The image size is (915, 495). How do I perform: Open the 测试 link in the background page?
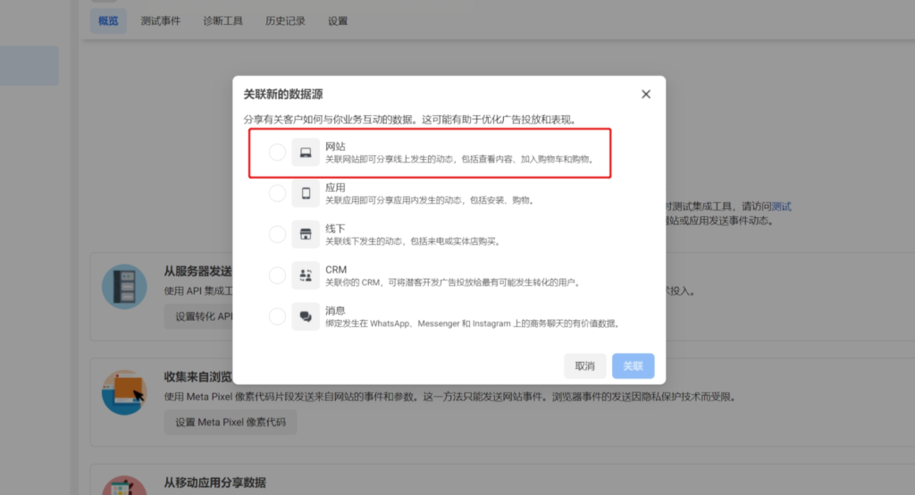point(781,206)
